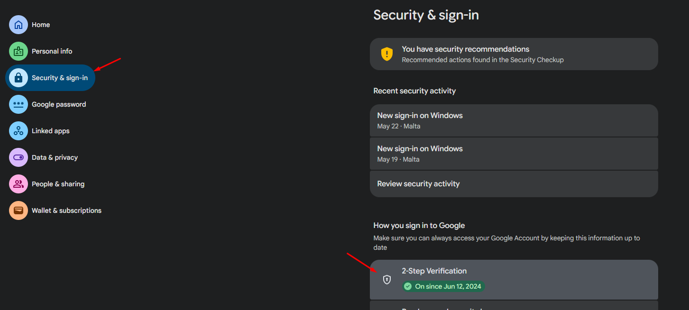Click the Home house icon

18,25
